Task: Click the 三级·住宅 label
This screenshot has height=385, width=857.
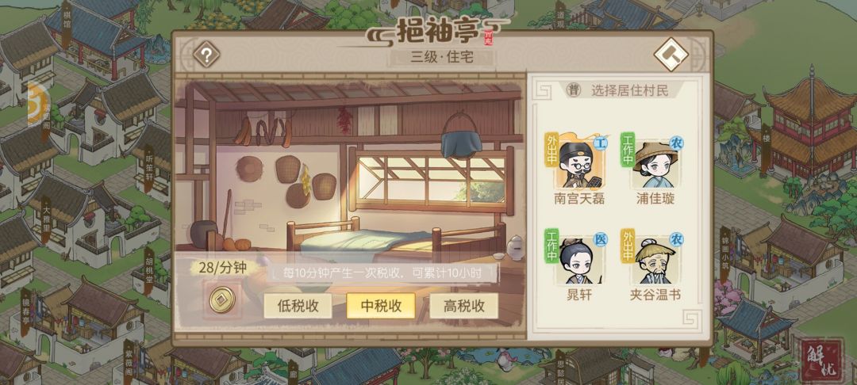Action: [x=442, y=56]
